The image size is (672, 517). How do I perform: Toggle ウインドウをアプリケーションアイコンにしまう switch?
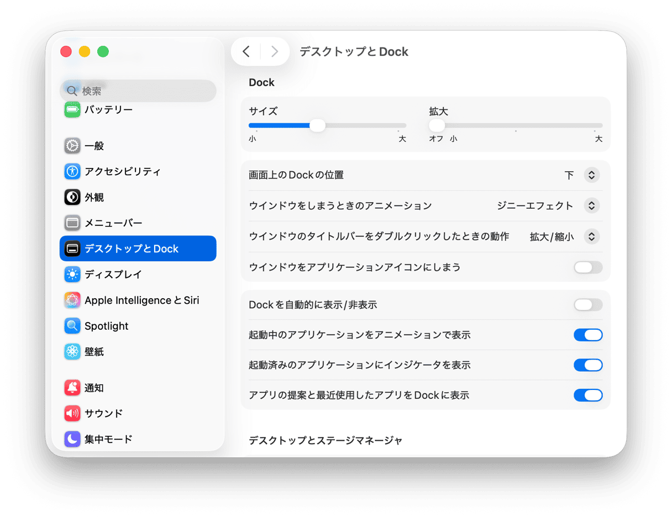click(587, 267)
